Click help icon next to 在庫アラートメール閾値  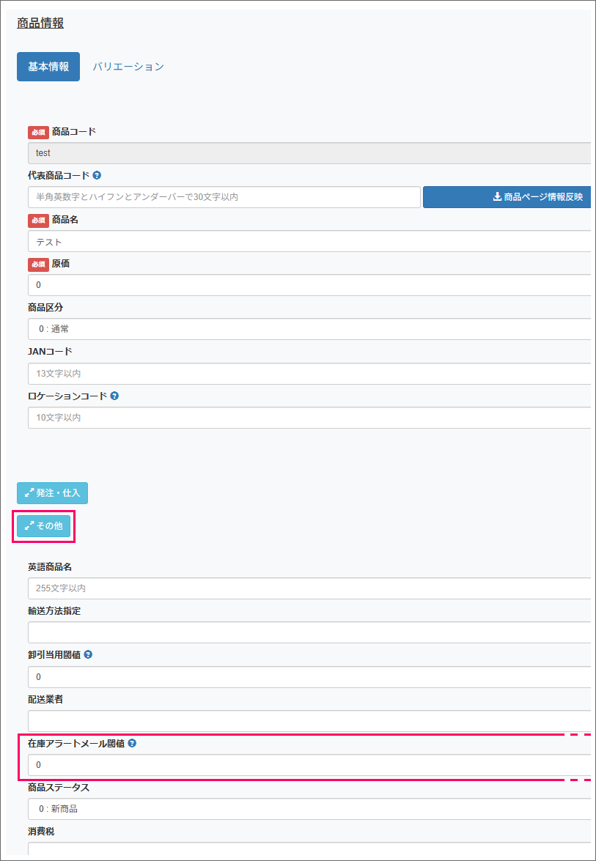coord(132,743)
